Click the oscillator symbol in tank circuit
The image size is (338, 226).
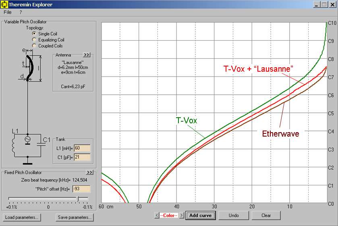[x=27, y=140]
